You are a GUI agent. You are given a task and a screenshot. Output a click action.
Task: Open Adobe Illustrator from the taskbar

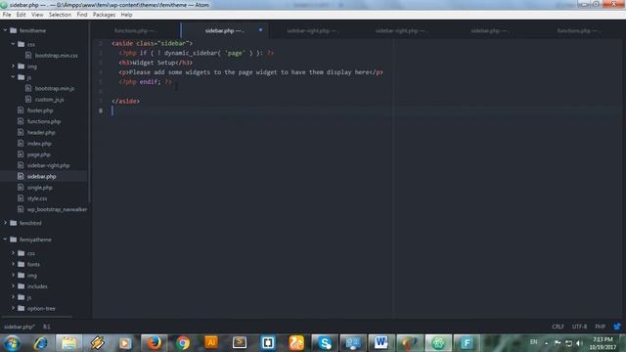(211, 343)
